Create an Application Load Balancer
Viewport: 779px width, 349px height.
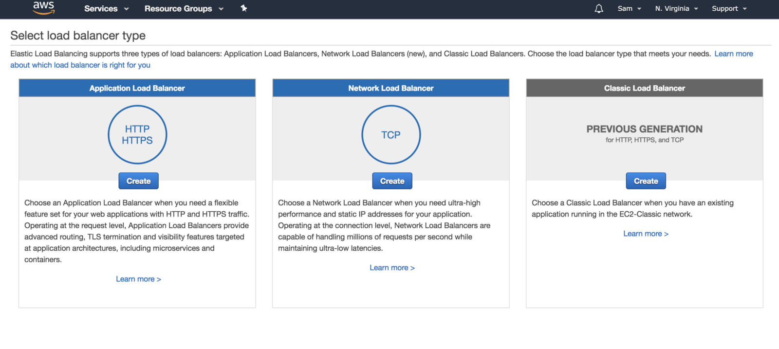click(x=138, y=181)
